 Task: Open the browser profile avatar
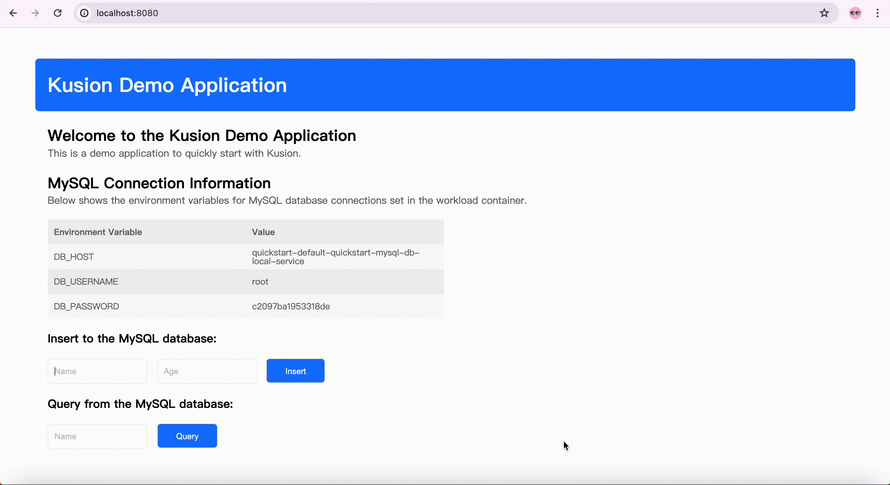point(855,13)
